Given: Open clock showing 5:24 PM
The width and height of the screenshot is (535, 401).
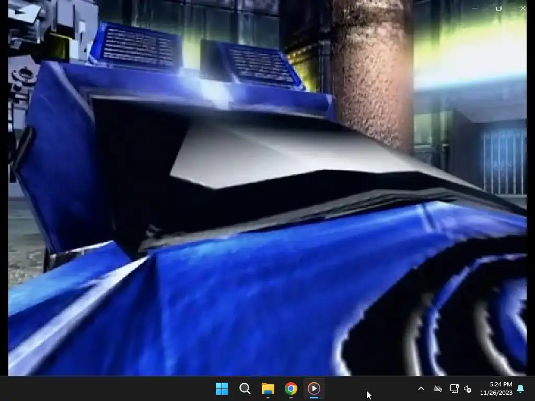Looking at the screenshot, I should [x=496, y=388].
